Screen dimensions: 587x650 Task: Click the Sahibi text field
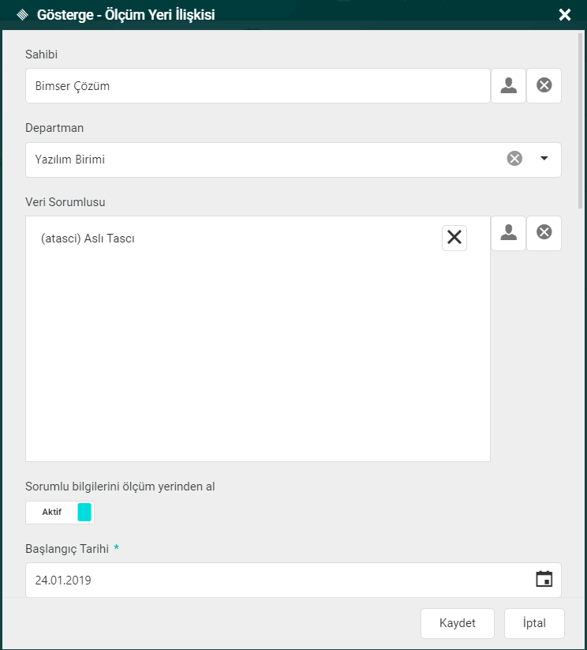click(257, 86)
